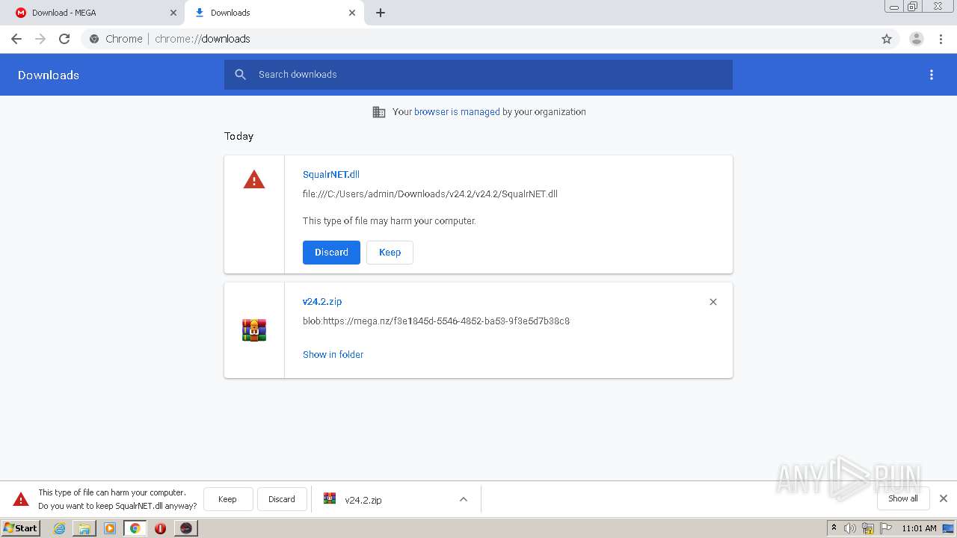Image resolution: width=957 pixels, height=538 pixels.
Task: Click Show all downloads button
Action: pos(903,498)
